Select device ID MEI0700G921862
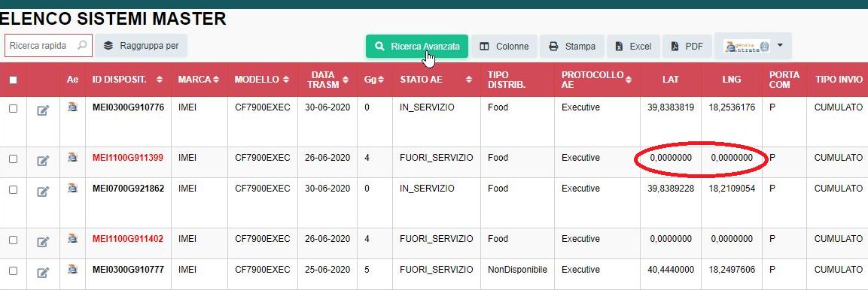The image size is (868, 290). point(129,189)
